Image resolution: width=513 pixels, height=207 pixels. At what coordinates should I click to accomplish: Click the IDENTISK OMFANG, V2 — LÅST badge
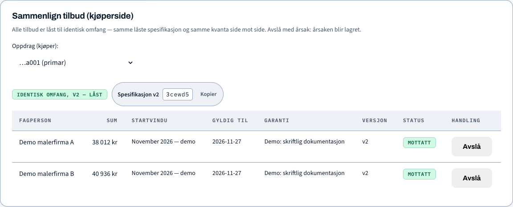point(60,94)
